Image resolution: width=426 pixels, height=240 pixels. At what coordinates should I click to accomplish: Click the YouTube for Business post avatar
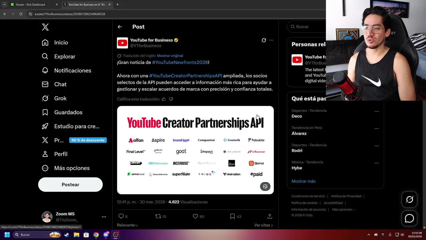(122, 43)
